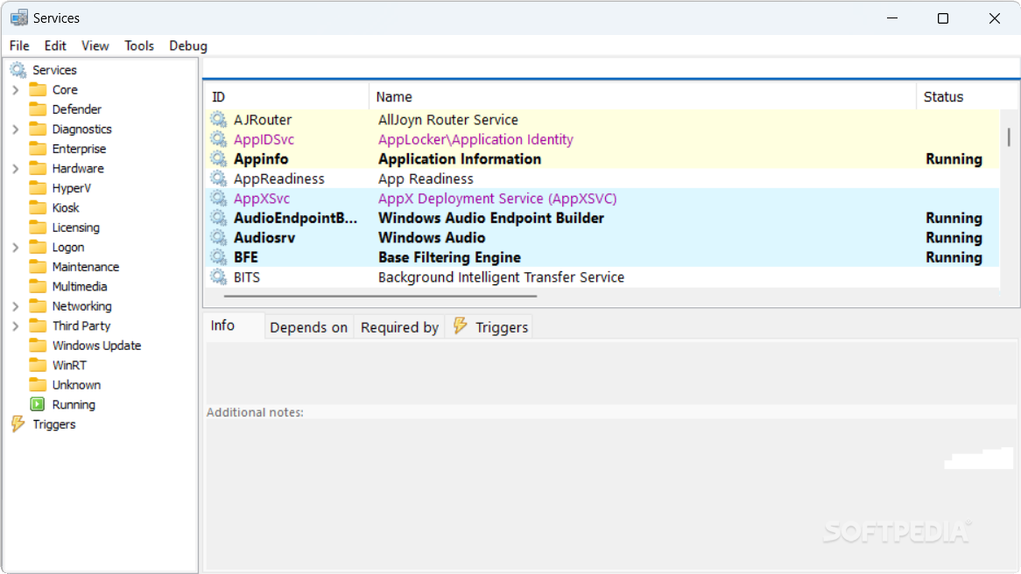Click the lightning icon of Triggers tree node
The height and width of the screenshot is (574, 1021).
[x=18, y=424]
